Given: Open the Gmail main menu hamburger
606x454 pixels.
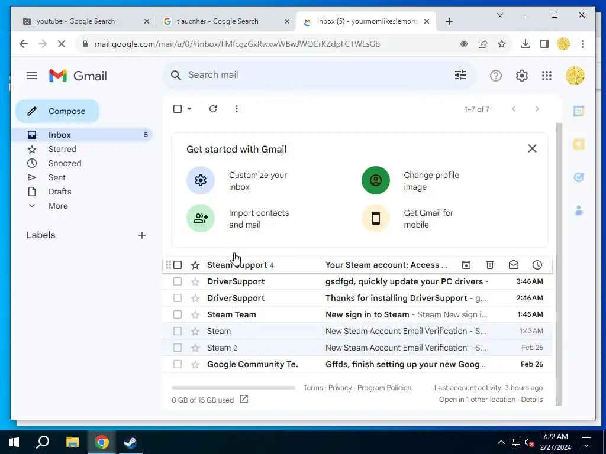Looking at the screenshot, I should click(32, 76).
